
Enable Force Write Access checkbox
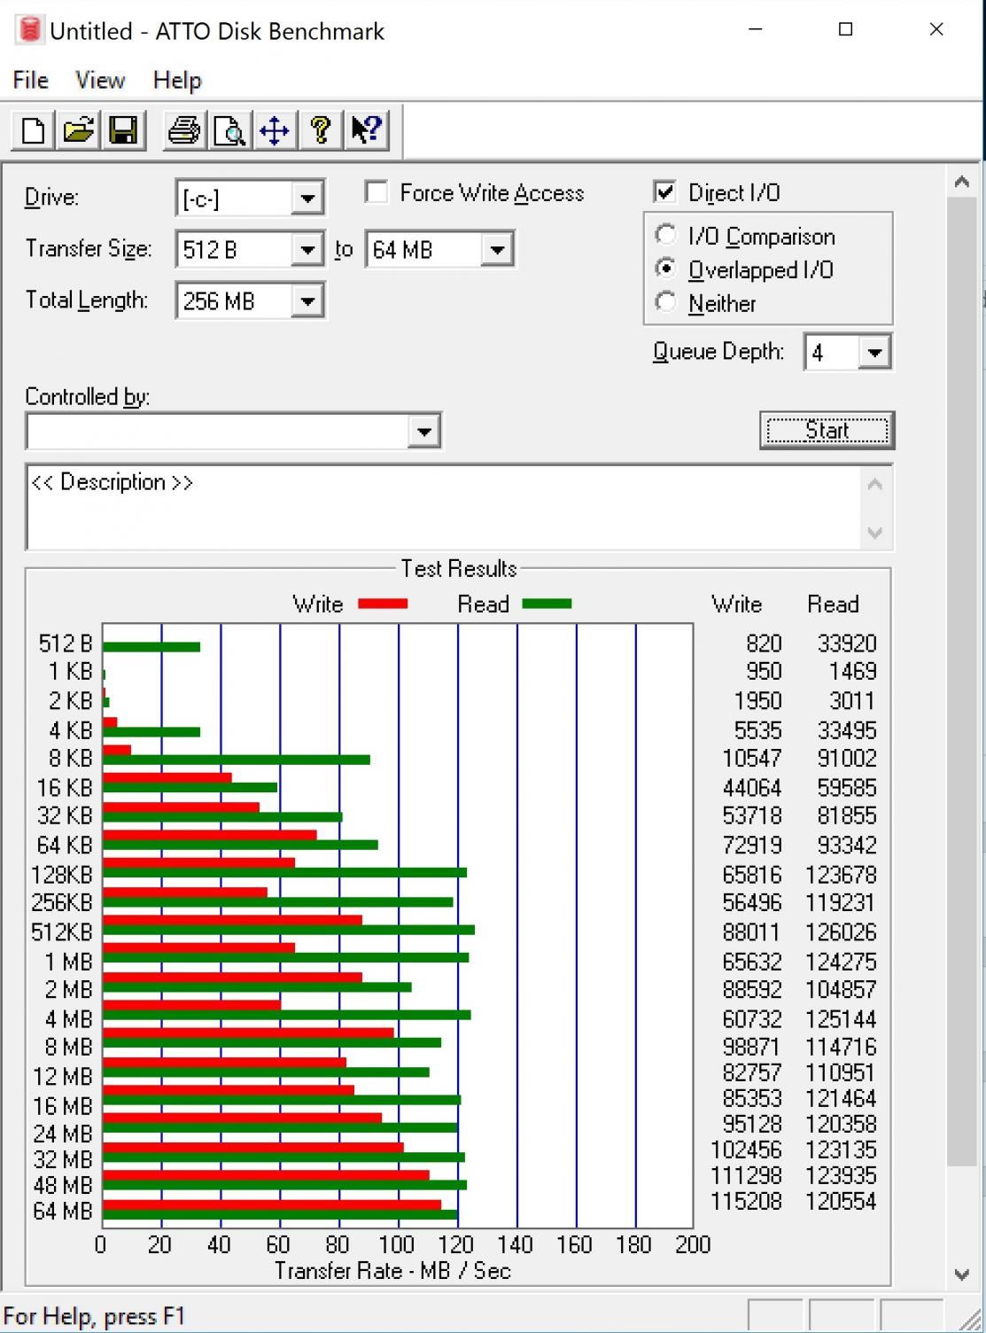[x=377, y=192]
